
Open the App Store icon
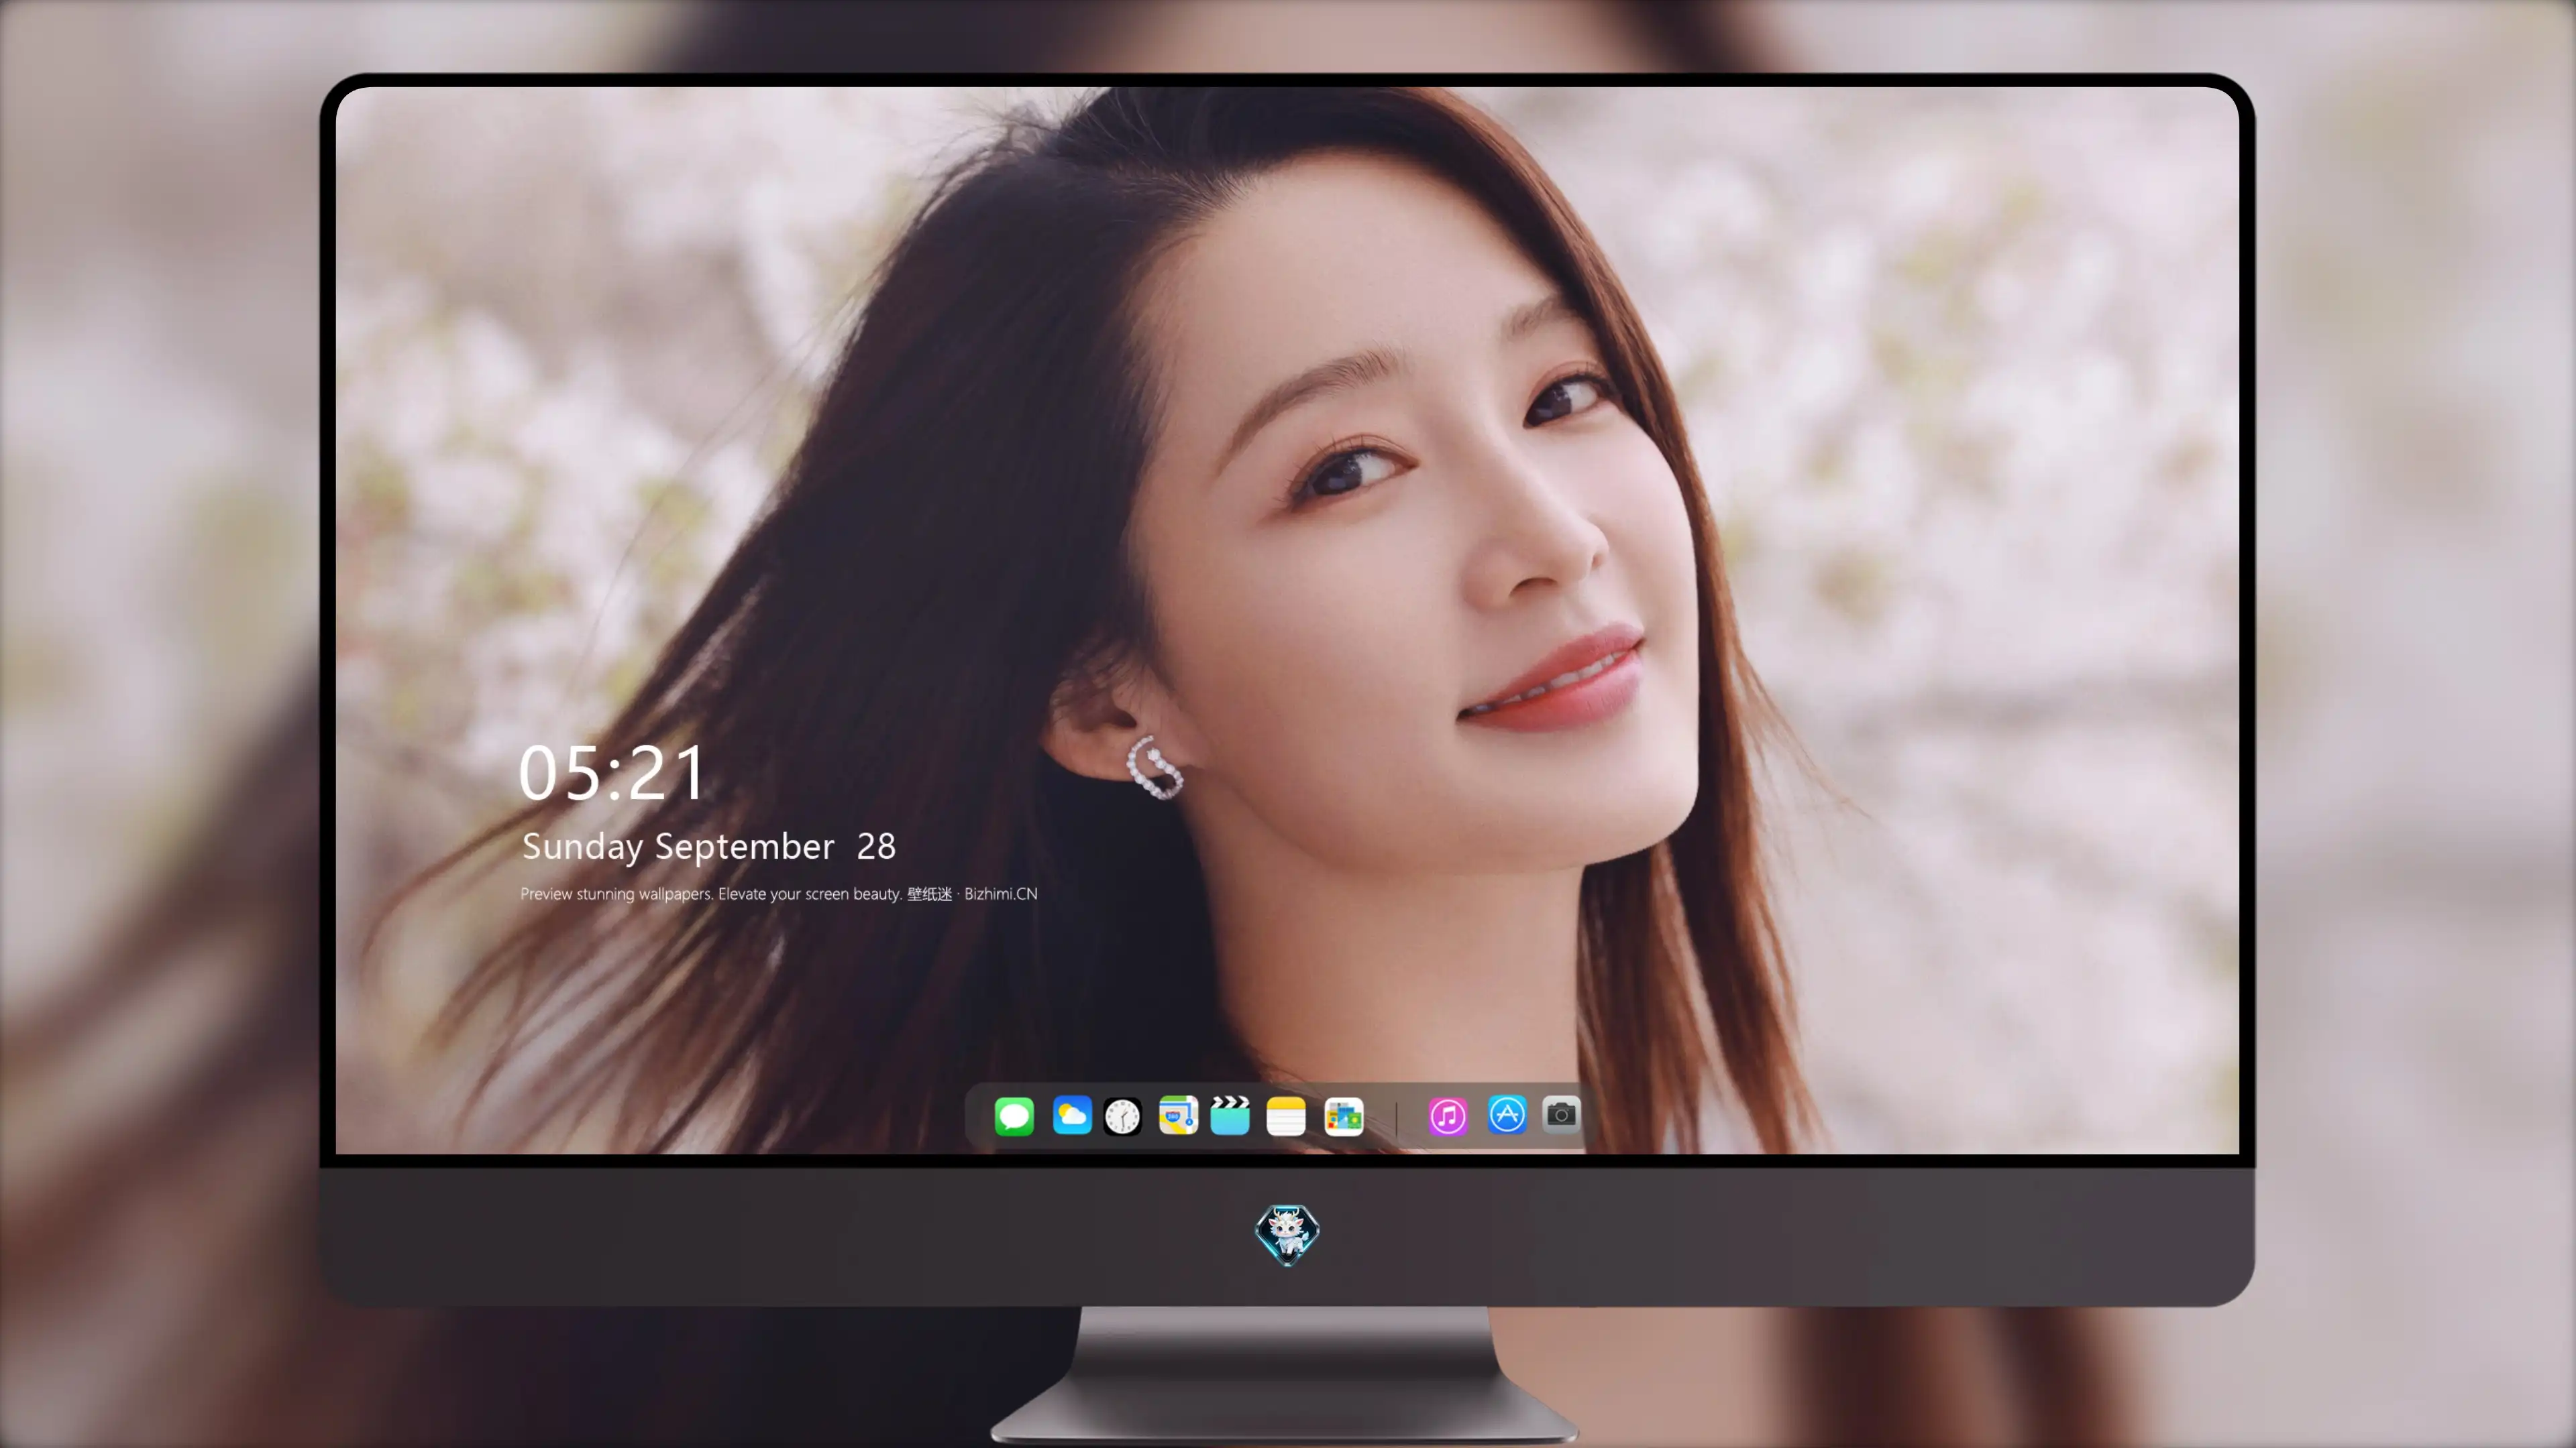click(x=1507, y=1114)
